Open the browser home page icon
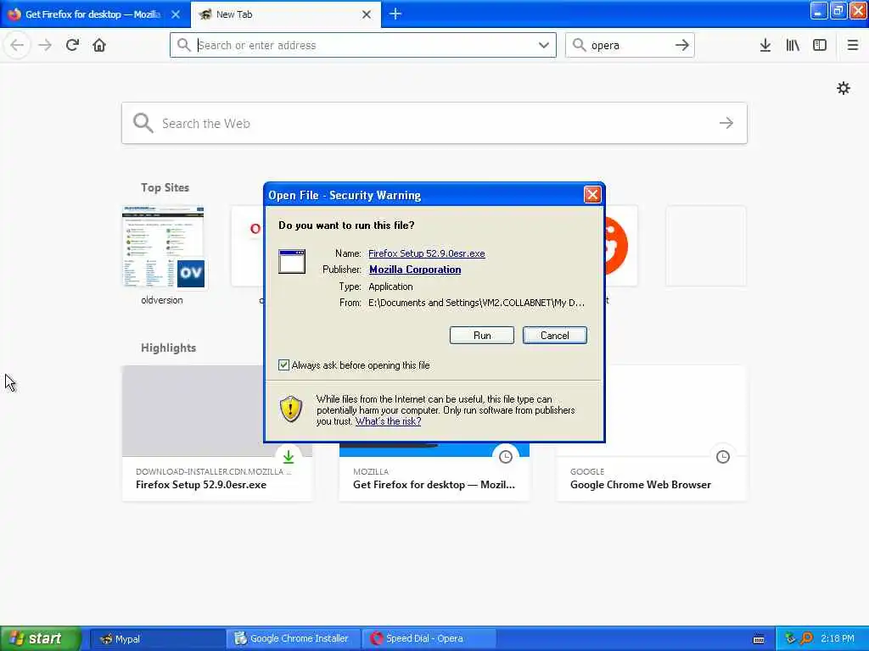This screenshot has width=869, height=651. (99, 45)
